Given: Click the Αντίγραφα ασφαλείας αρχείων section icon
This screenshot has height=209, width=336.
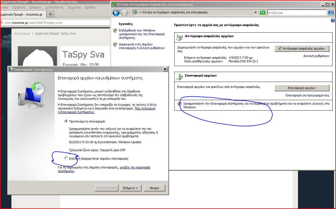Looking at the screenshot, I should [x=179, y=37].
